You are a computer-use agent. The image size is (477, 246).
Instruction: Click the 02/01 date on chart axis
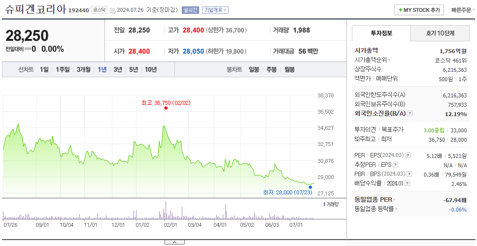(170, 225)
